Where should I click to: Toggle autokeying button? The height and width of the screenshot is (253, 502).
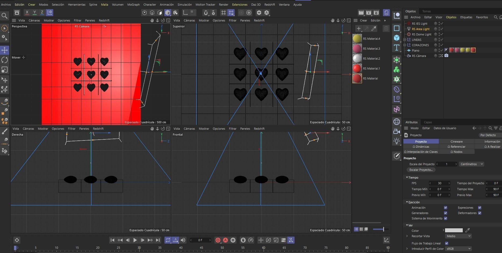[225, 240]
